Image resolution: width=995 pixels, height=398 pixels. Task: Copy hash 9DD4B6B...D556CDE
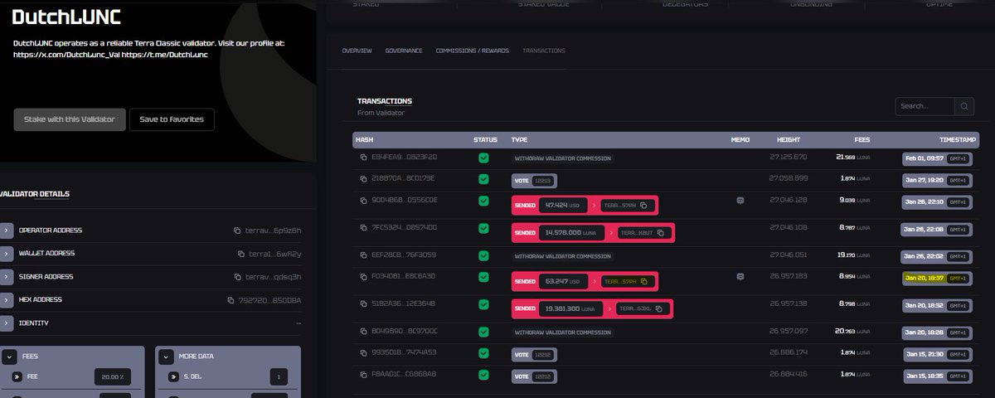363,201
